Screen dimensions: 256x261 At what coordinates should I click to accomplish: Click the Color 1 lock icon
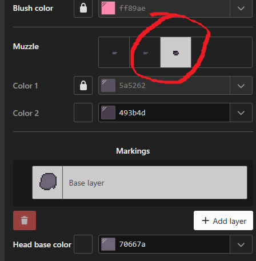tap(83, 86)
